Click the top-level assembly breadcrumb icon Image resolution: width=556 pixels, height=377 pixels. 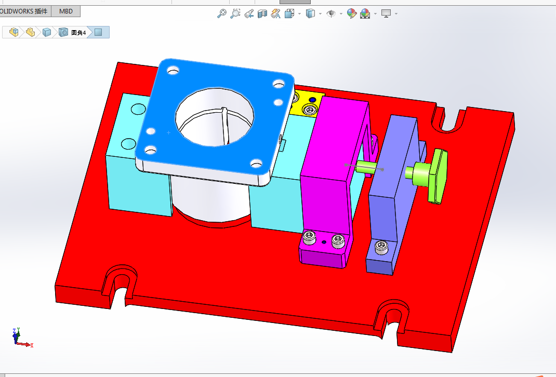pyautogui.click(x=14, y=32)
